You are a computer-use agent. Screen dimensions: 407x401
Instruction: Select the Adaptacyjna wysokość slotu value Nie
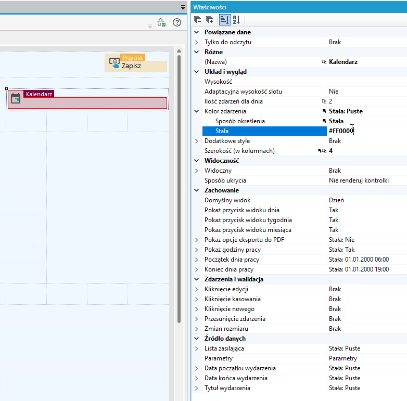pyautogui.click(x=334, y=92)
